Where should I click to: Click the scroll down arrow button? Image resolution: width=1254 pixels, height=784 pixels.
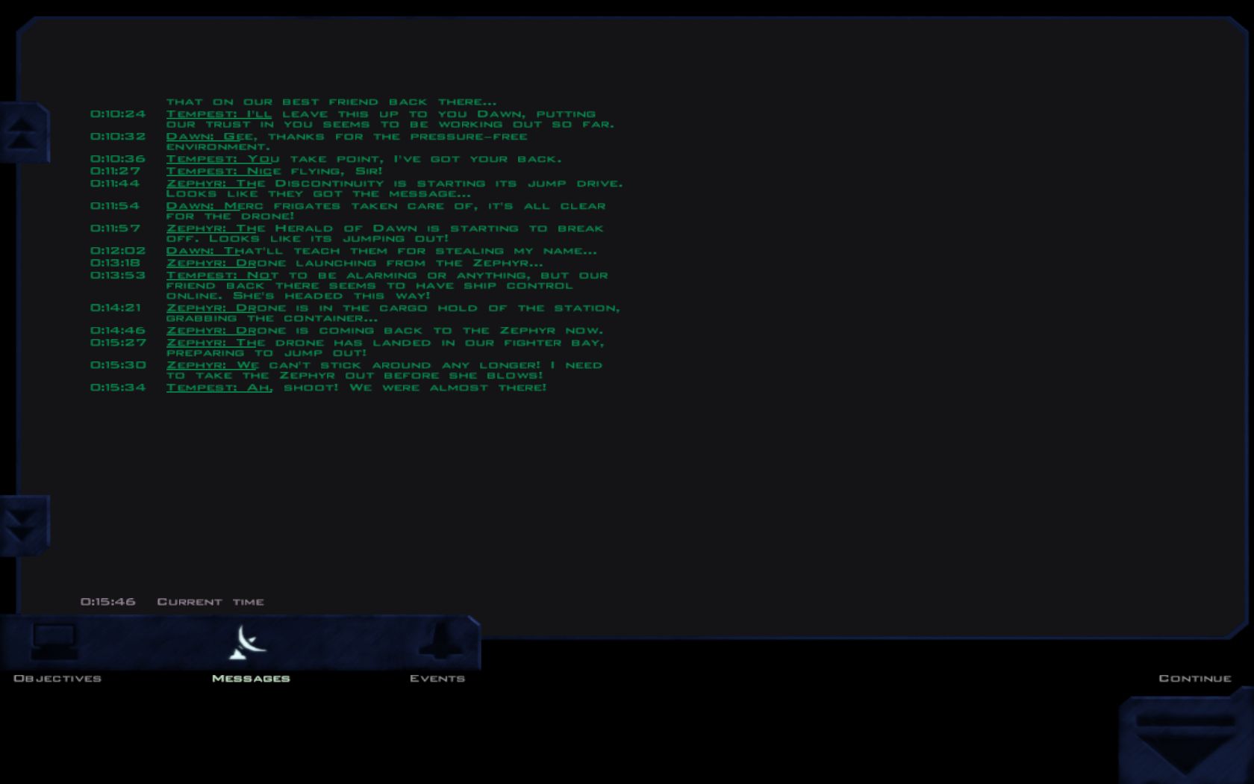pos(24,525)
